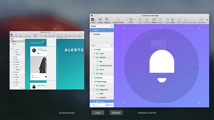Expand the 1-2 Signup artboard

(92, 78)
